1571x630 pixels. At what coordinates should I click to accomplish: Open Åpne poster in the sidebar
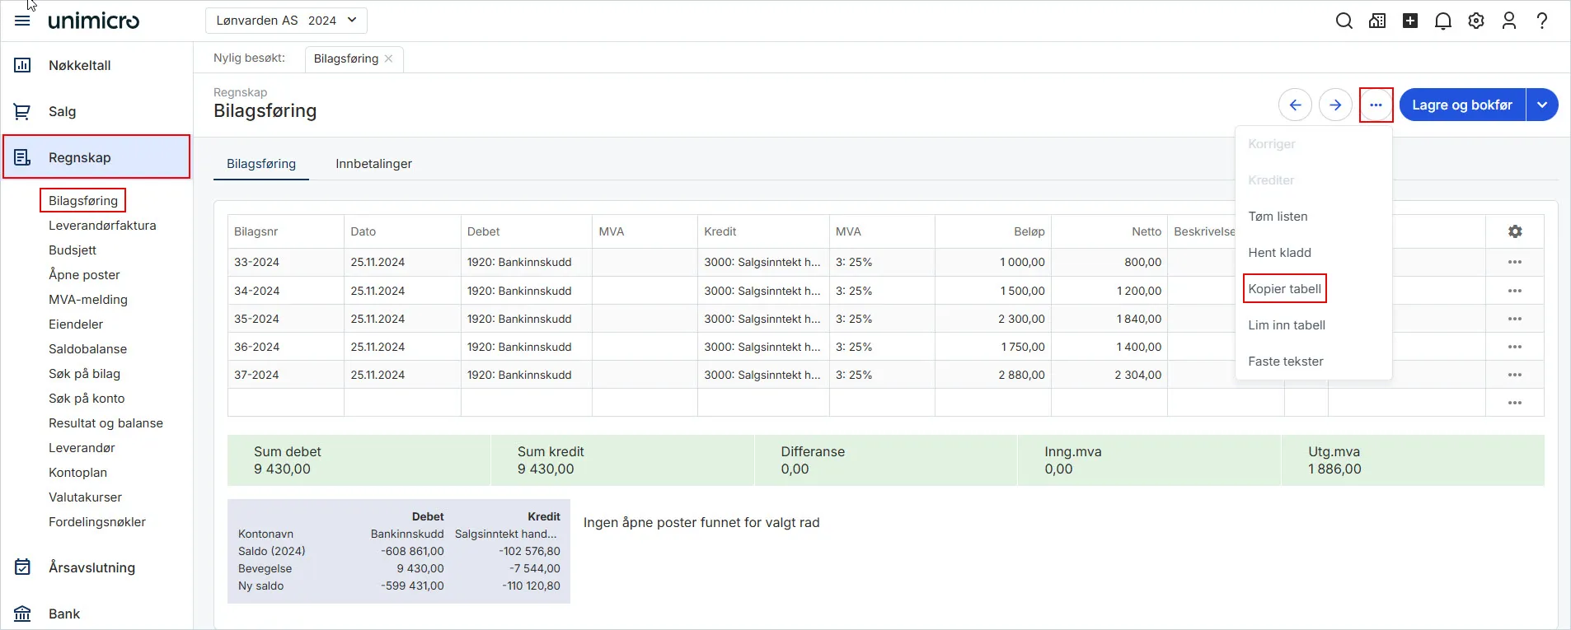click(x=84, y=275)
